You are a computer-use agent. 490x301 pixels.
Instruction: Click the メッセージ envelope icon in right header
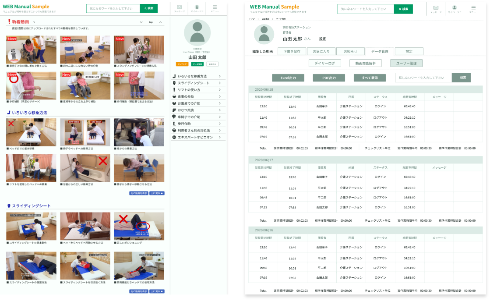(x=436, y=8)
